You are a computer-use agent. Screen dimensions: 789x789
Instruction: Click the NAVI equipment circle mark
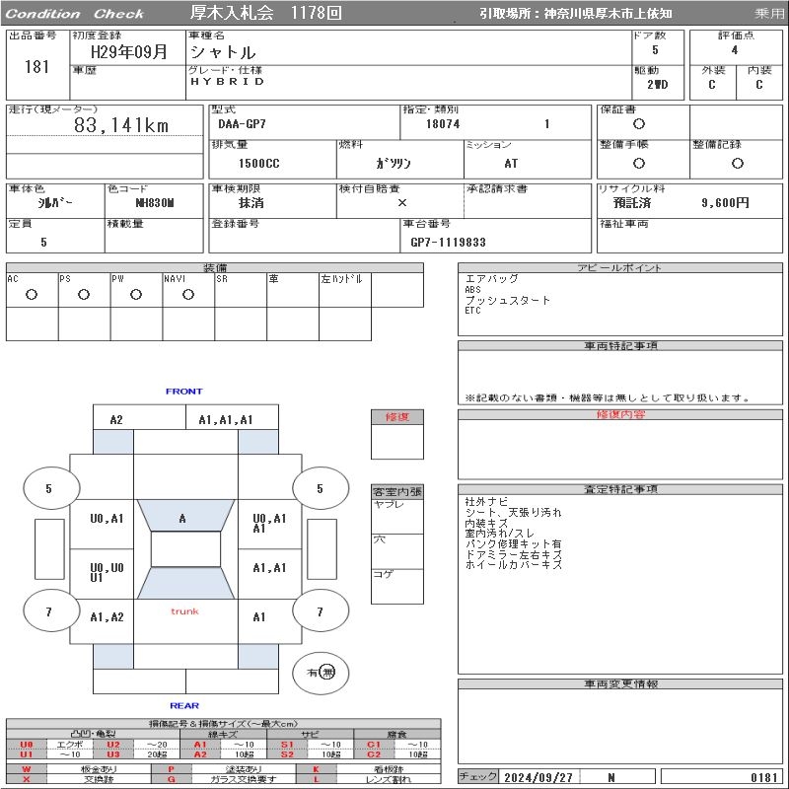click(188, 295)
